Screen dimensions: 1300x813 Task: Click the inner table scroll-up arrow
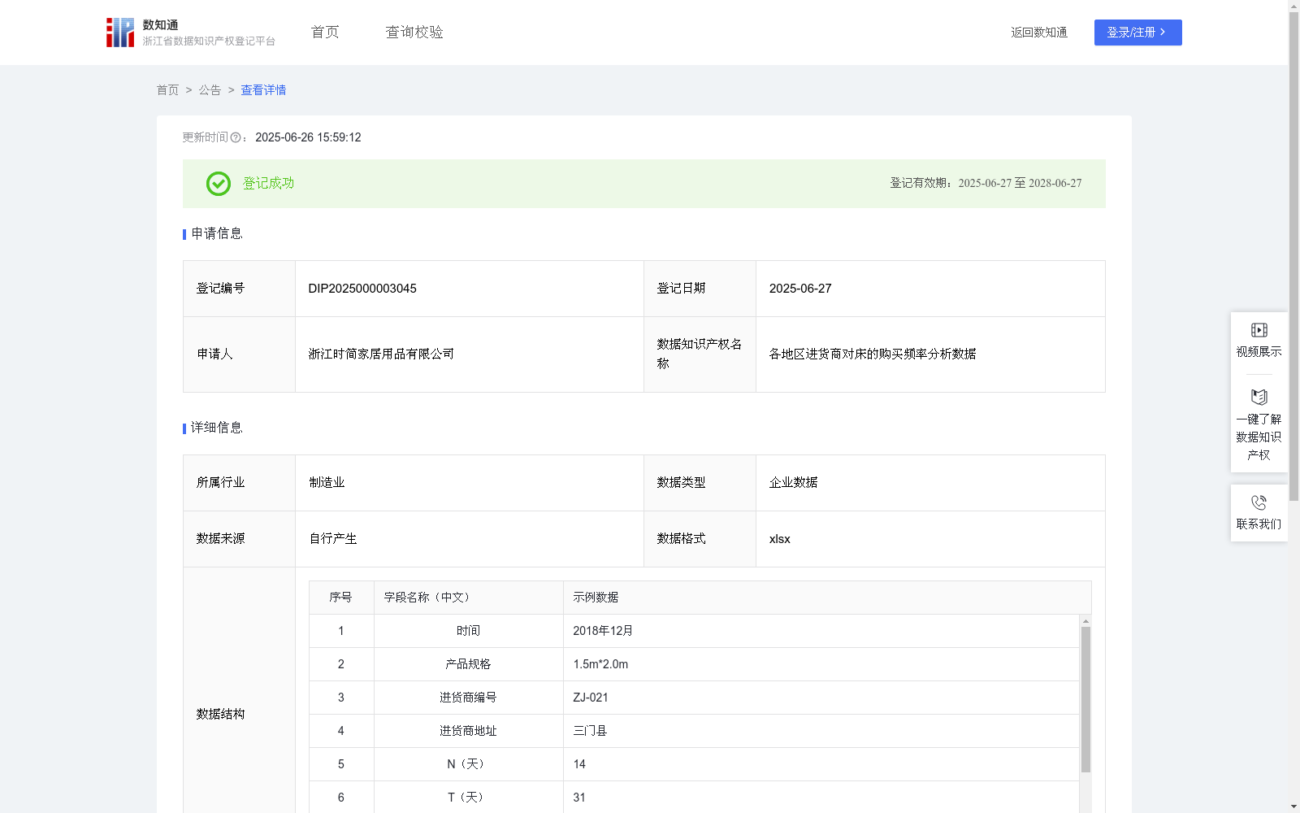tap(1085, 621)
